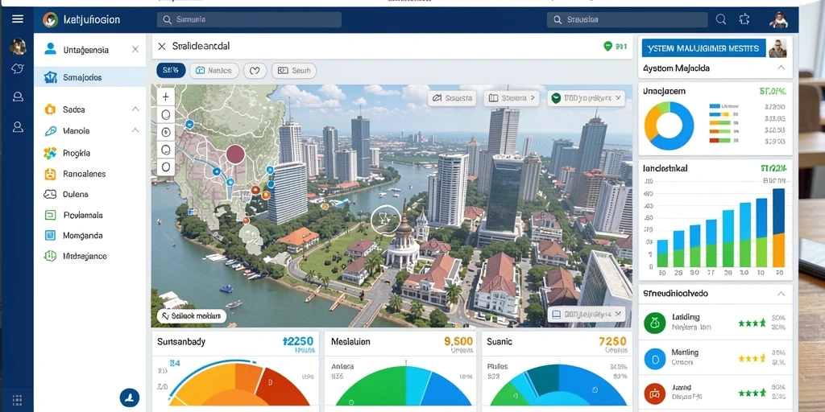Image resolution: width=825 pixels, height=412 pixels.
Task: Focus the Smmania search field
Action: 249,19
